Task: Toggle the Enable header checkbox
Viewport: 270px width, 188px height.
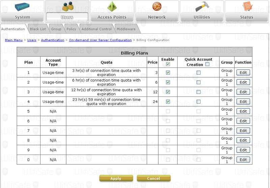Action: (168, 64)
